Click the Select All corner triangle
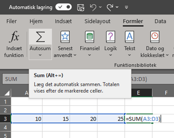Viewport: 174px width, 138px height. [x=7, y=93]
